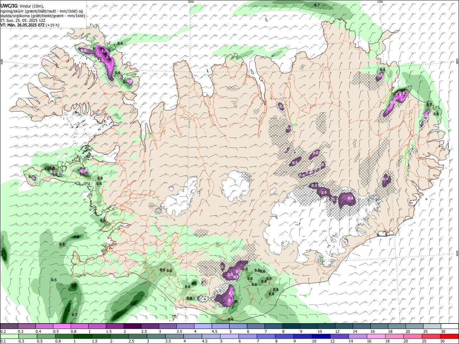
Task: Select the dark mauve snow swatch labeled 0.2
Action: coord(9,326)
